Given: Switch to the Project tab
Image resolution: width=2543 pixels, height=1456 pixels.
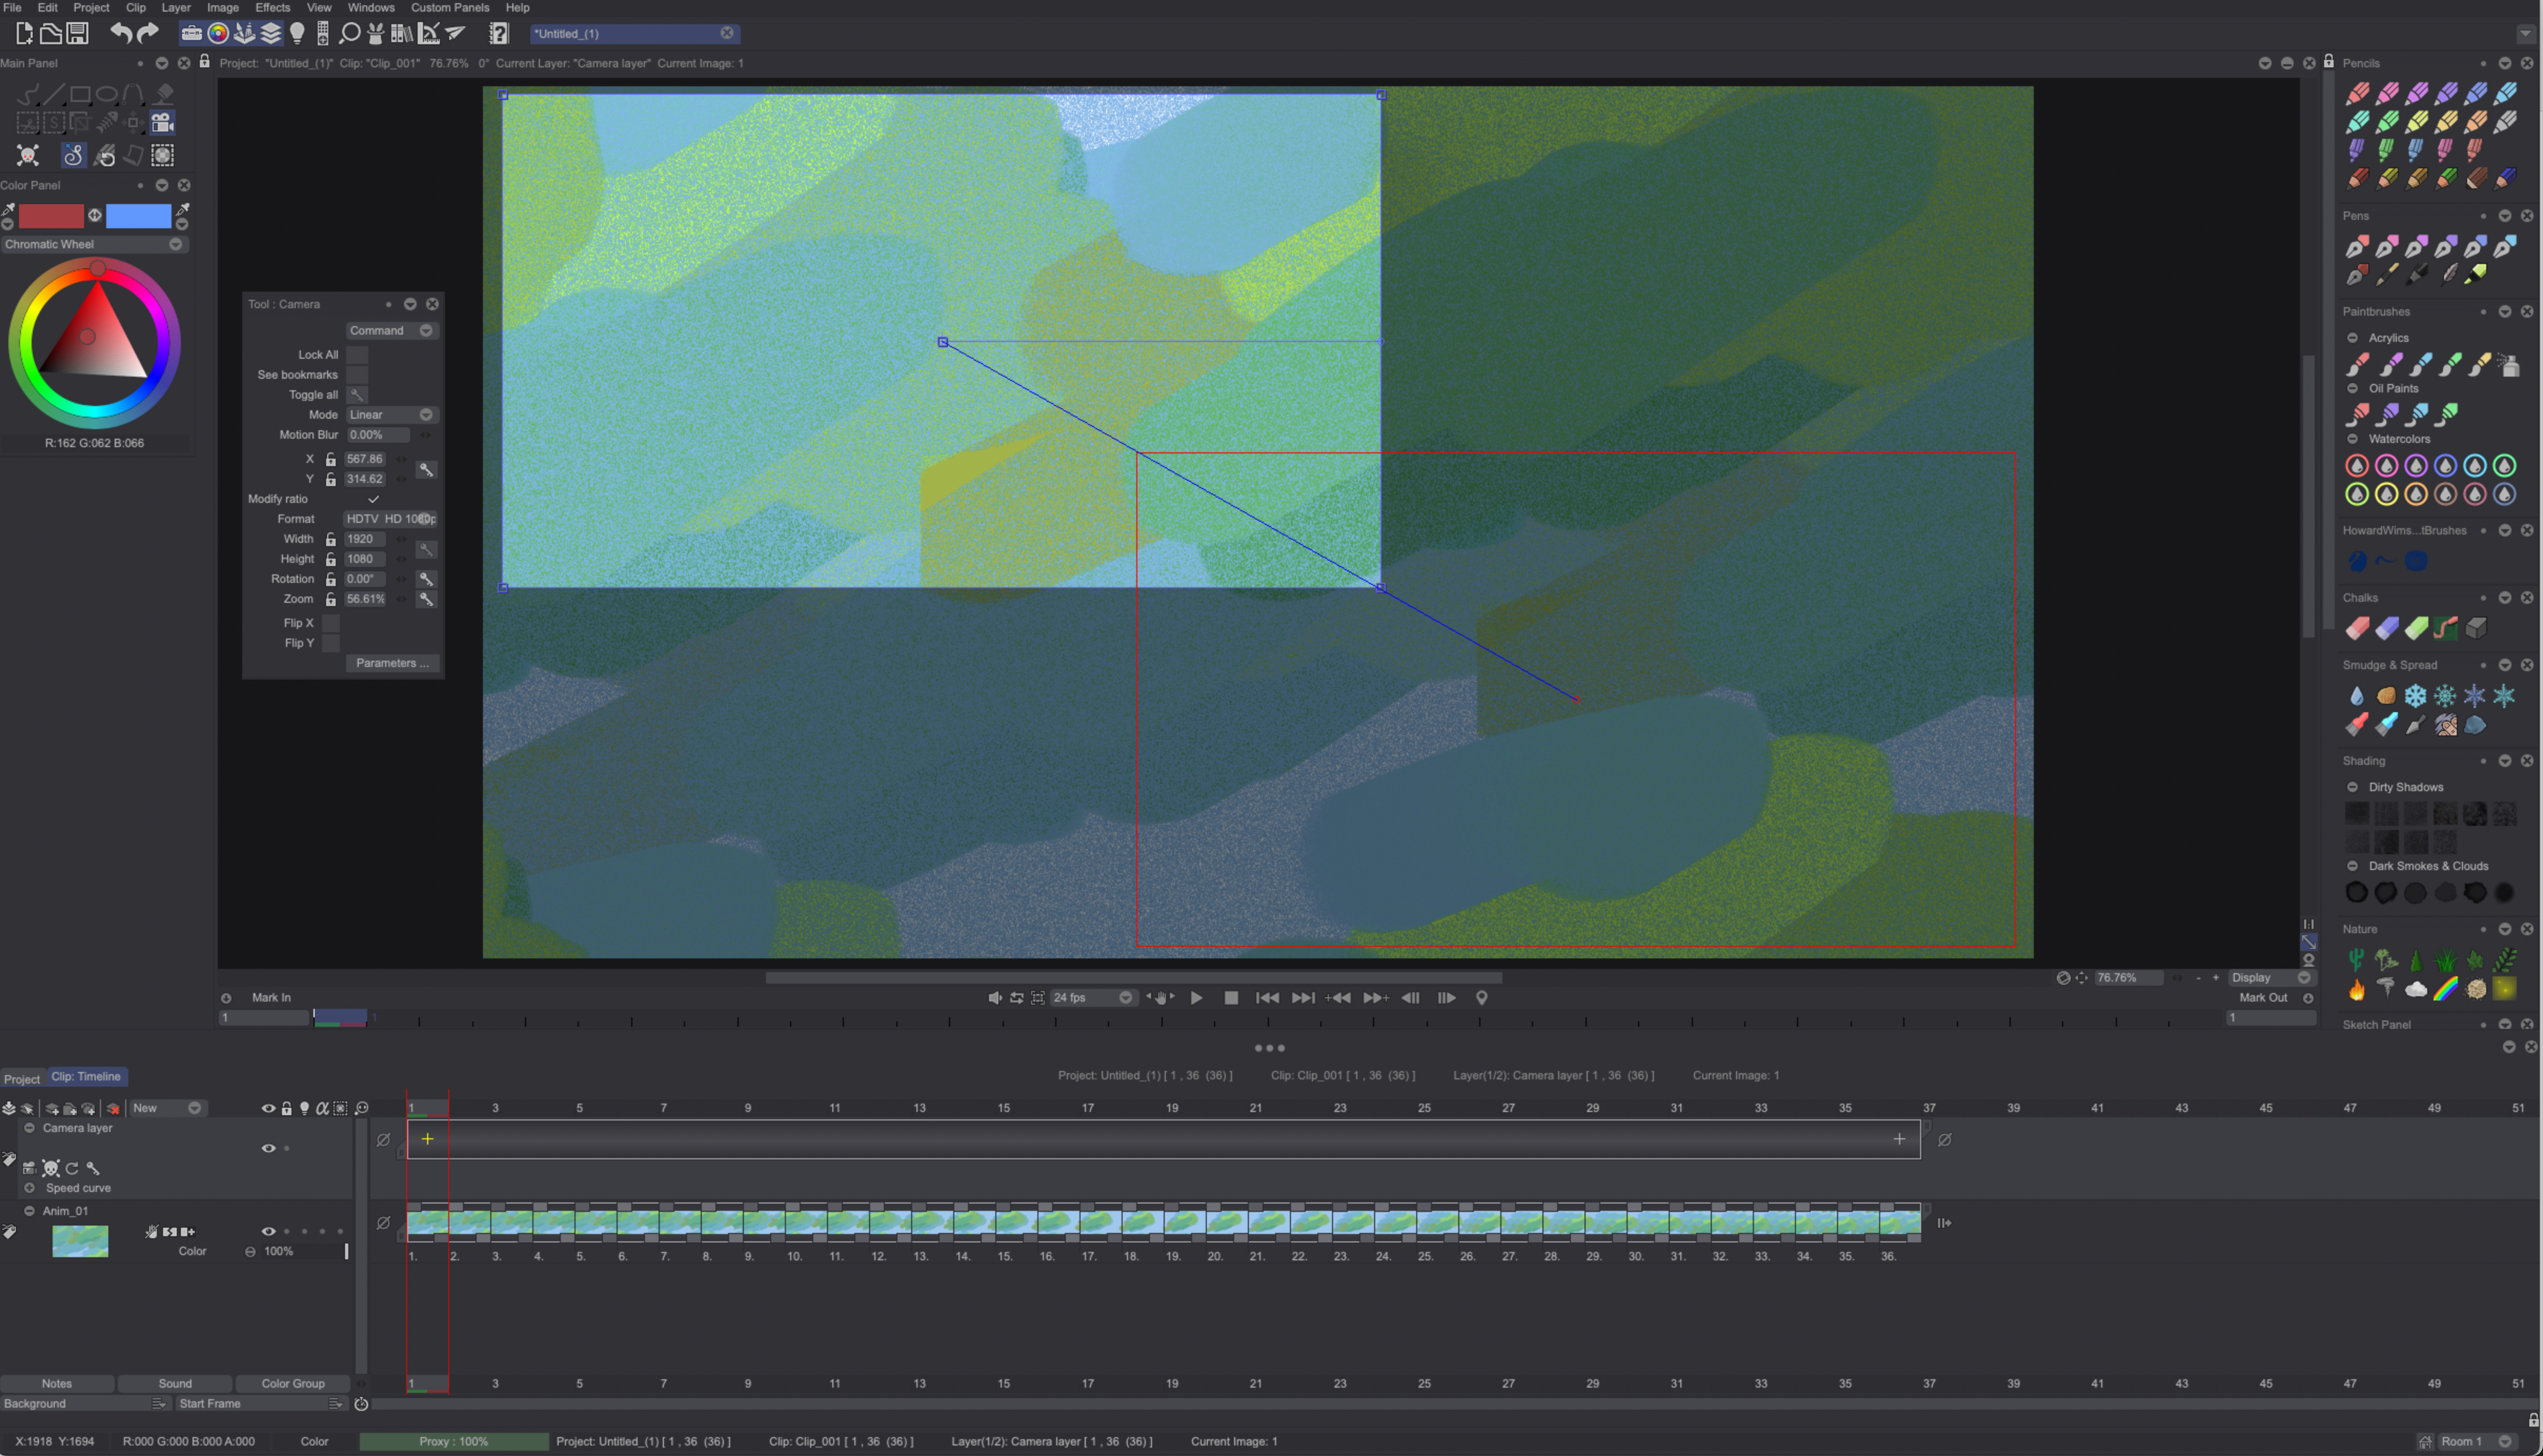Looking at the screenshot, I should tap(22, 1079).
